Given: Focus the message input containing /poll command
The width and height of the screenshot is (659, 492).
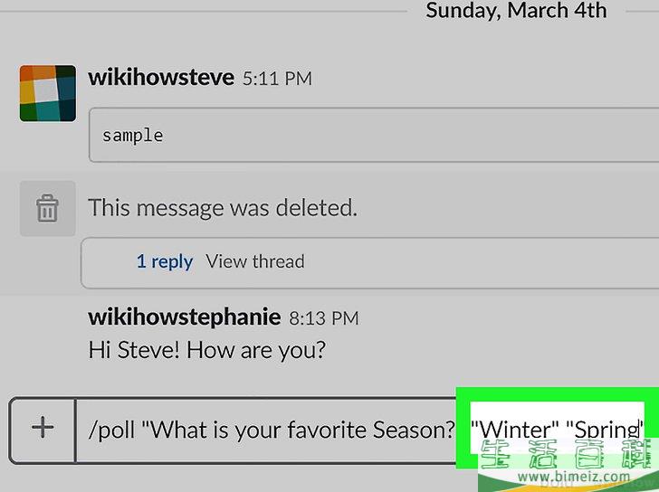Looking at the screenshot, I should [x=367, y=430].
